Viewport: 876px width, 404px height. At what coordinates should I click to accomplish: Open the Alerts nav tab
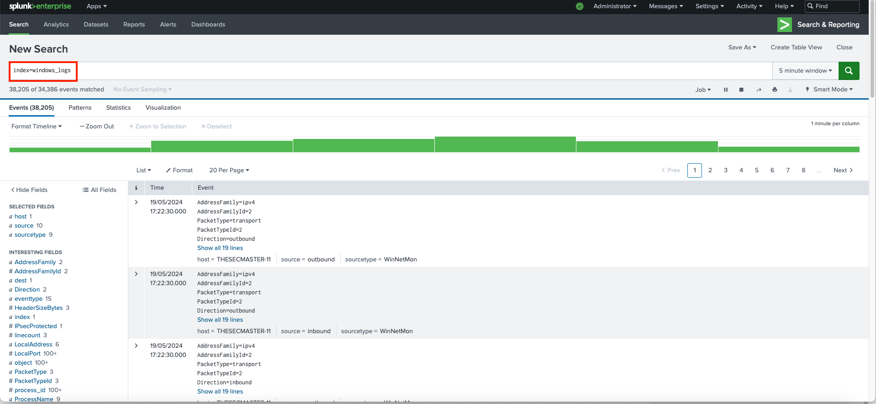click(x=168, y=25)
